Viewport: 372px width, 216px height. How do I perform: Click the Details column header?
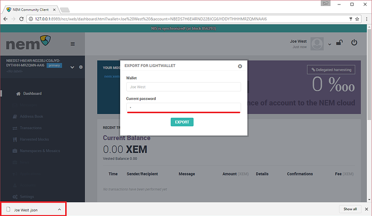coord(262,174)
